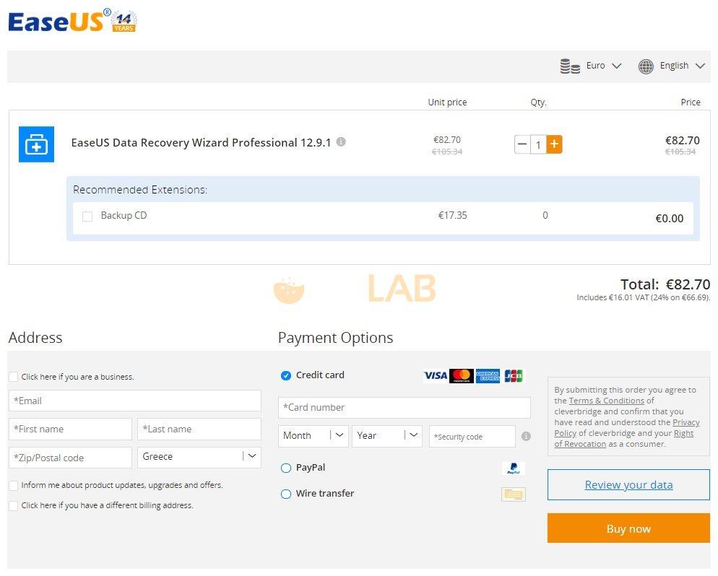718x576 pixels.
Task: Increase quantity with orange plus button
Action: 554,144
